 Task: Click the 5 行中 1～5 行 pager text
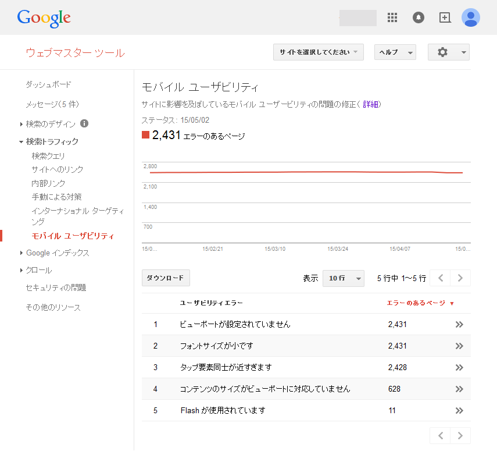402,278
